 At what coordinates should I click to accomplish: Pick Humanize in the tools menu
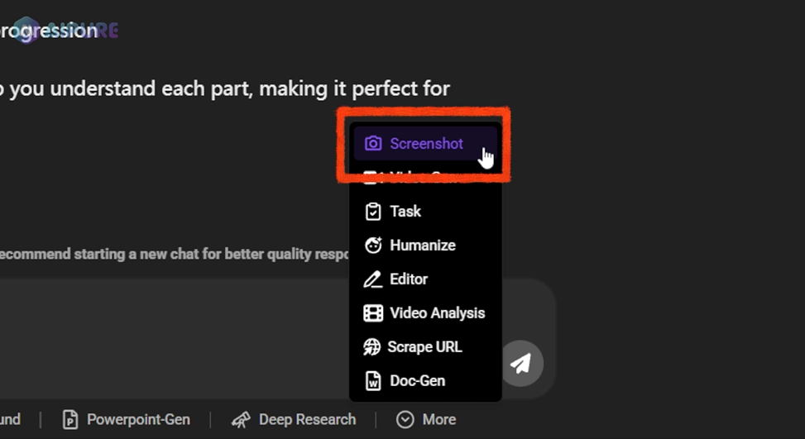pos(423,246)
